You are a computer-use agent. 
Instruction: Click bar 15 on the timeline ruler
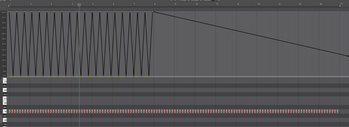[300, 4]
